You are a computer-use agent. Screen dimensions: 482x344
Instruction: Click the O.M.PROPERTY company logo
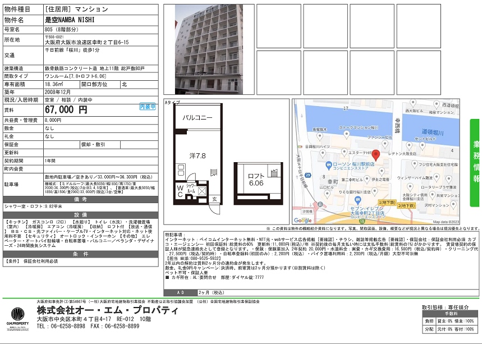point(18,317)
